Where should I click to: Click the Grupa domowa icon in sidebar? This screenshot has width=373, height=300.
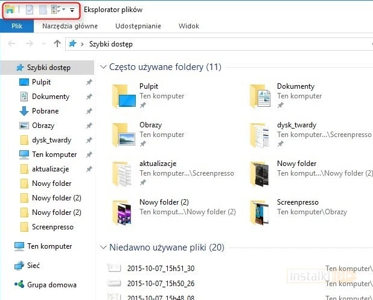point(20,285)
